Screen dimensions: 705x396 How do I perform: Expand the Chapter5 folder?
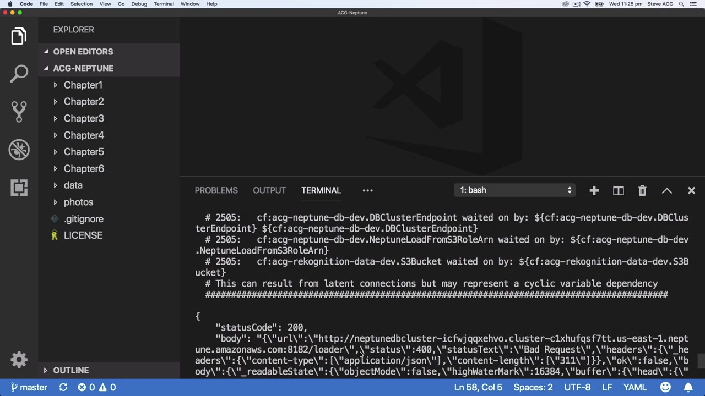[x=109, y=152]
